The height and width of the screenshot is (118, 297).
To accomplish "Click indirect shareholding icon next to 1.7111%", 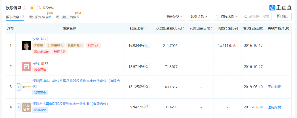I will point(235,46).
